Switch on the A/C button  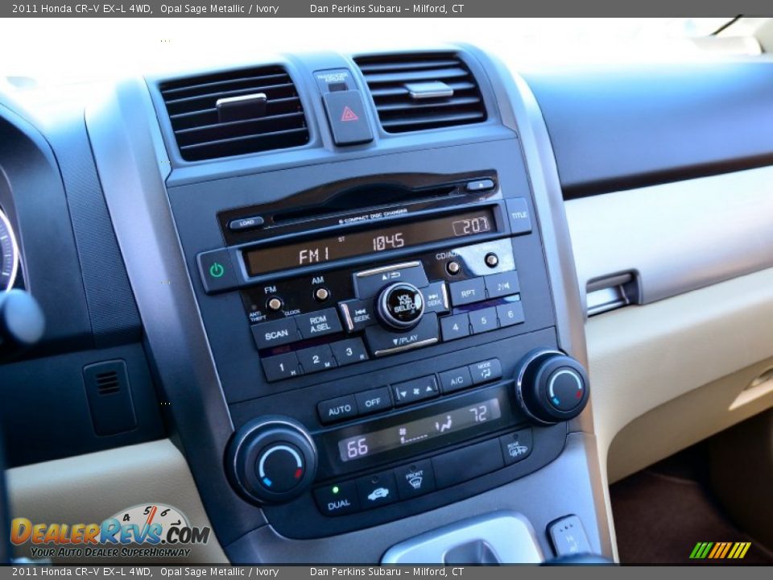pos(457,380)
